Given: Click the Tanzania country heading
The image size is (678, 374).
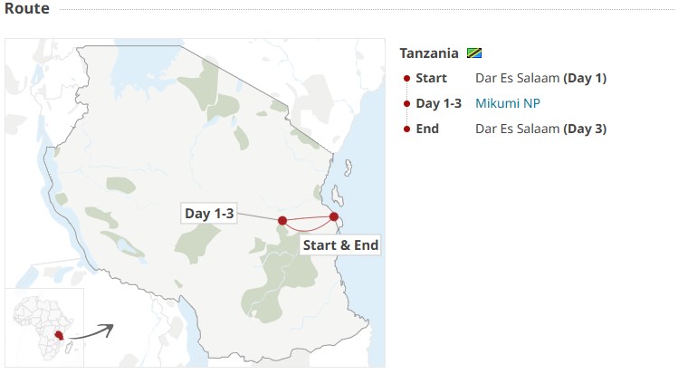Looking at the screenshot, I should (429, 53).
